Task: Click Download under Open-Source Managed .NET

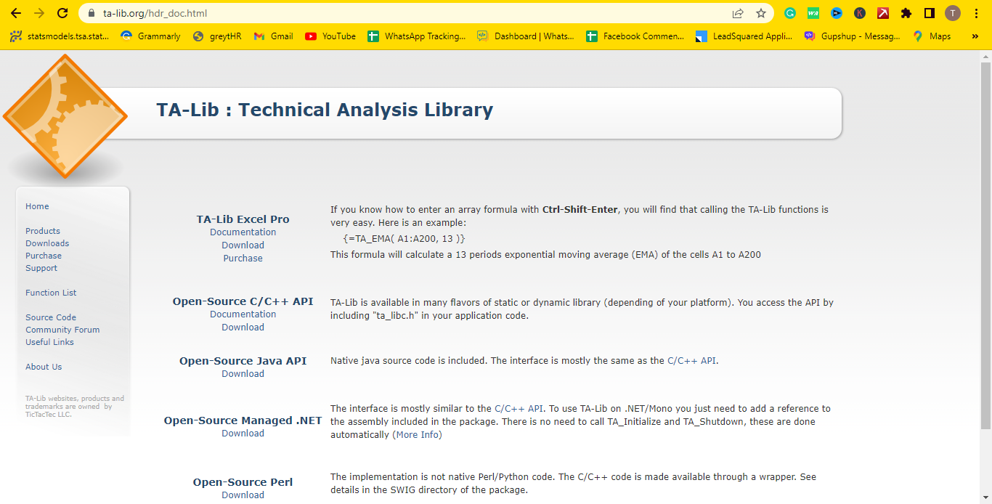Action: (x=243, y=434)
